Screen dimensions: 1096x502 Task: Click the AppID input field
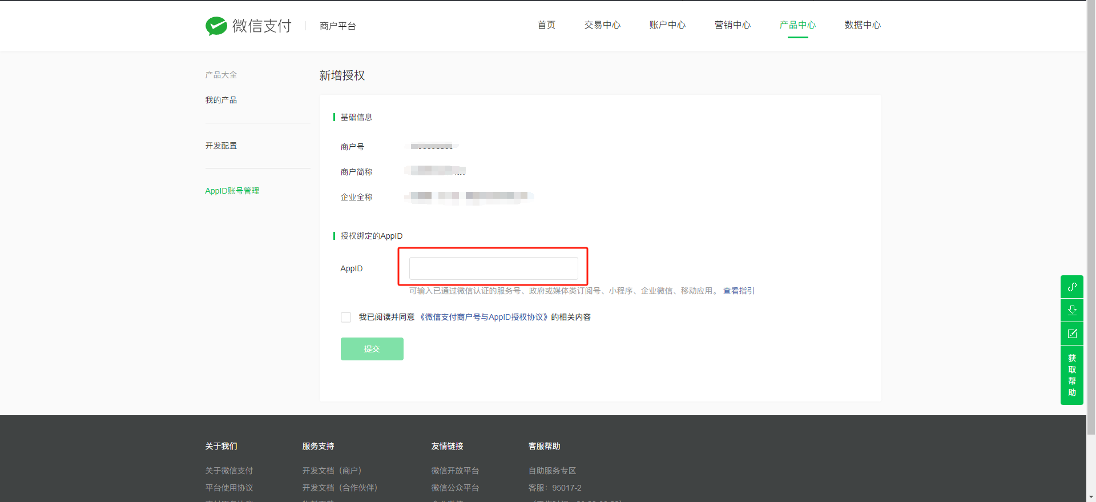click(x=493, y=268)
